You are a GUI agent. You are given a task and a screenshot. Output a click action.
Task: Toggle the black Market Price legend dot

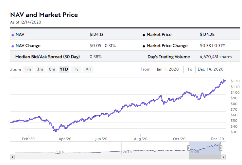click(144, 35)
